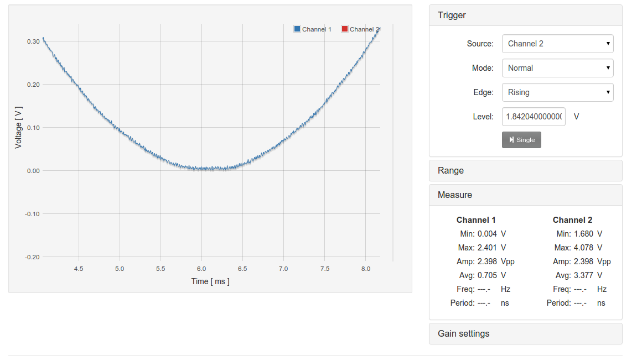642x361 pixels.
Task: Click Channel 2 Avg value 3.377
Action: (583, 275)
